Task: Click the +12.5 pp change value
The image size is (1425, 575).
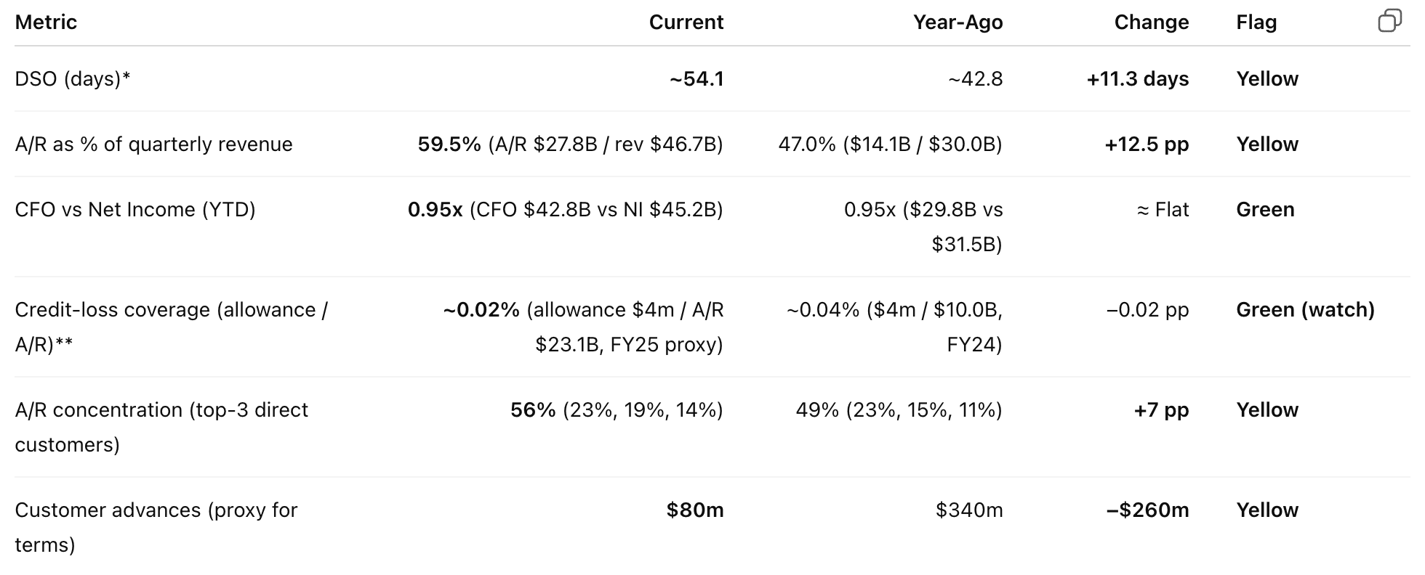Action: pos(1147,144)
